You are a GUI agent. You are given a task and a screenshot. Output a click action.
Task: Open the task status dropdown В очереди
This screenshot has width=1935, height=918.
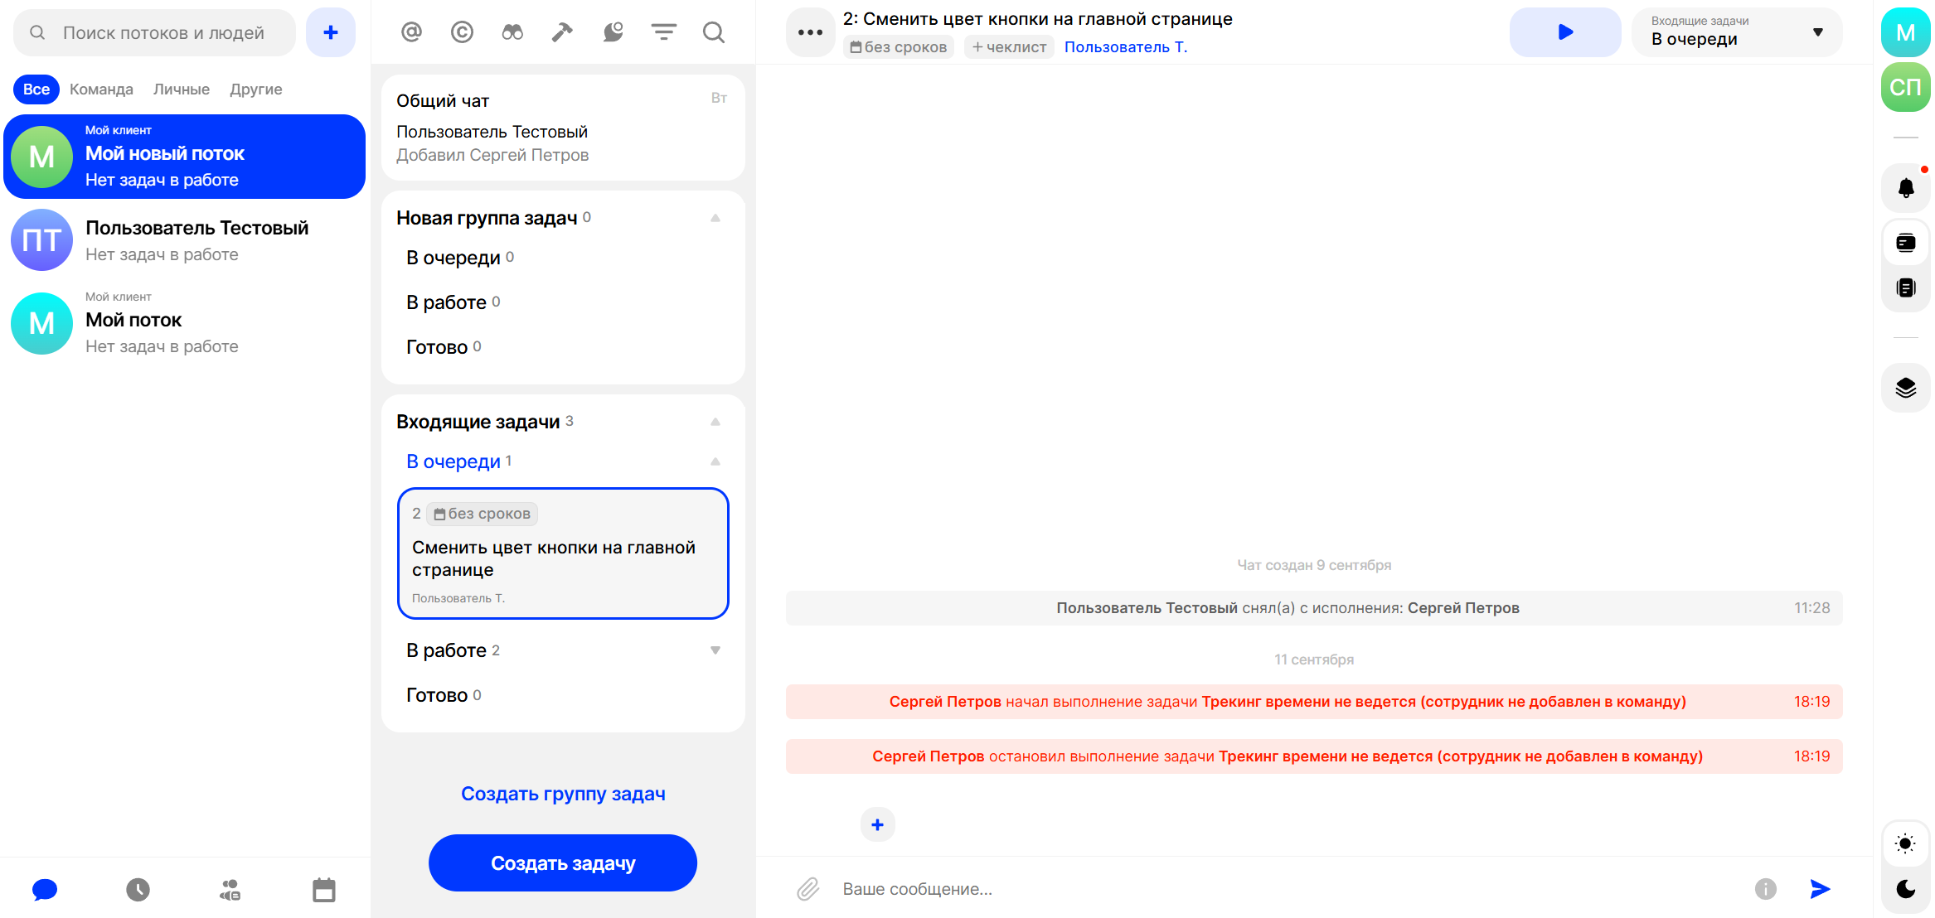pyautogui.click(x=1736, y=32)
